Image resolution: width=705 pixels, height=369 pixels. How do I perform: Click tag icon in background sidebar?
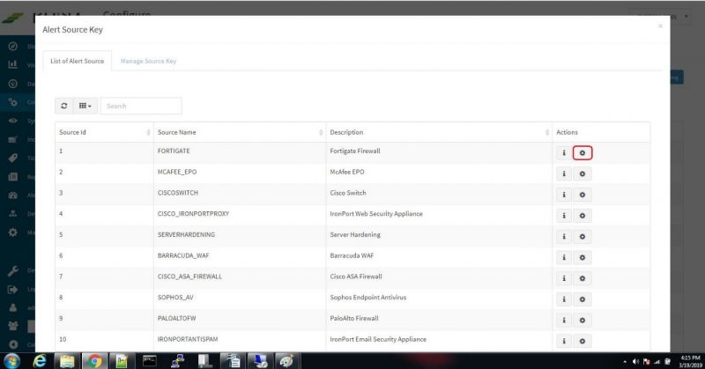coord(13,158)
